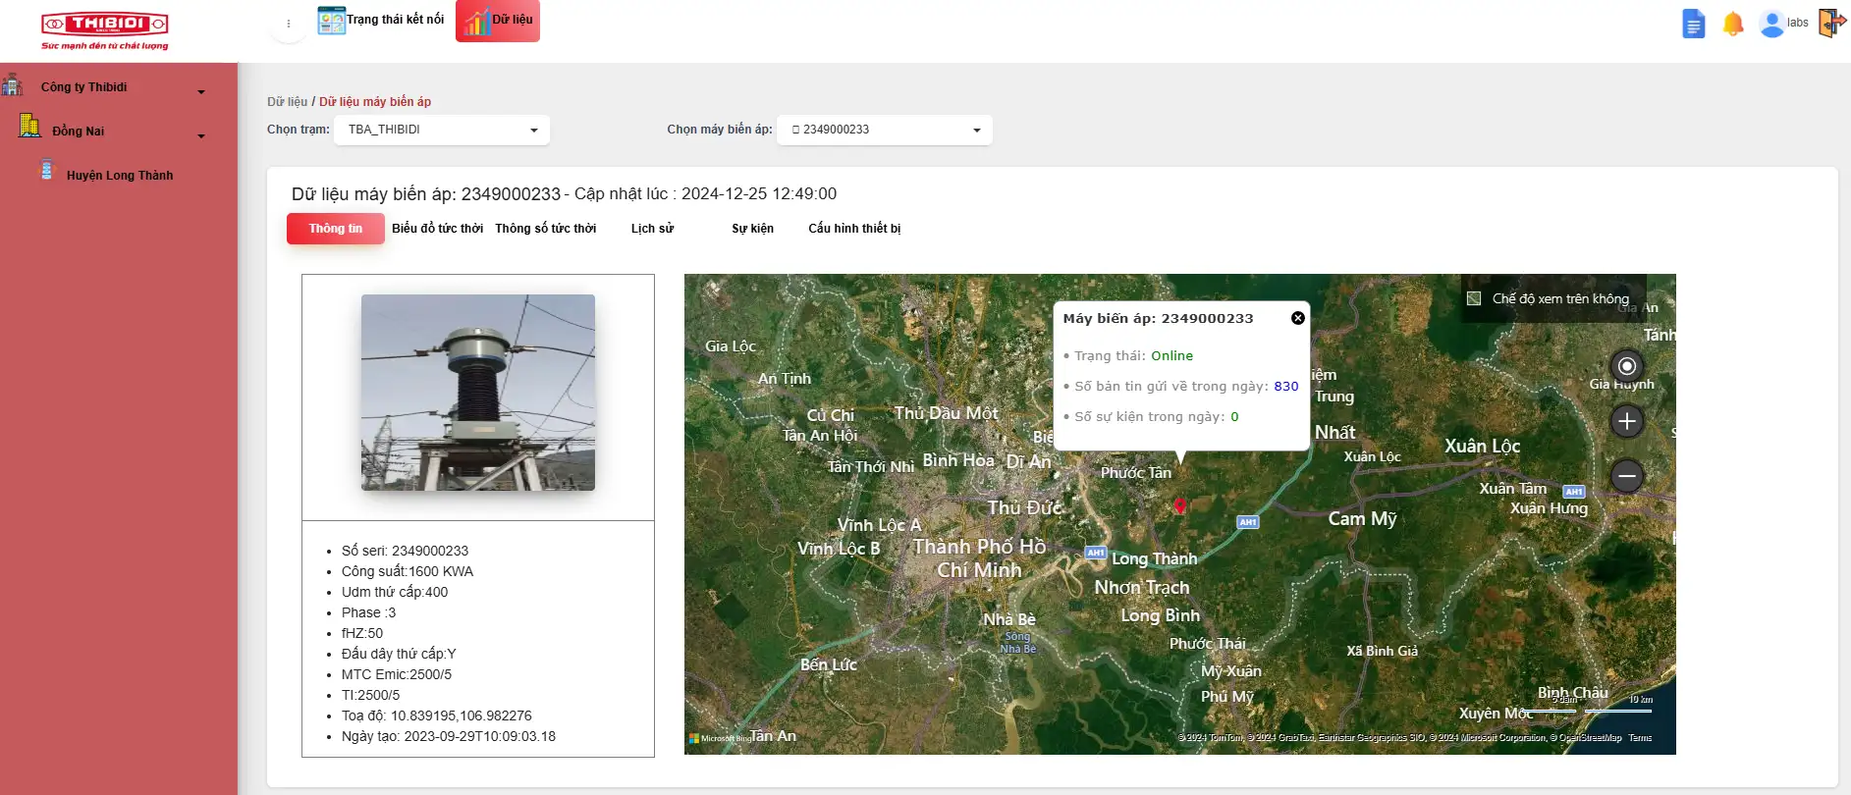Click the Bến Lức map label
Screen dimensions: 1851x795
(829, 664)
